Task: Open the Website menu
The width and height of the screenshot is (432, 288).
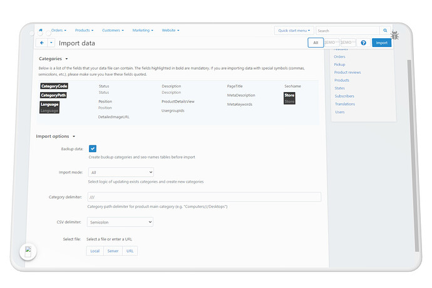Action: coord(170,30)
